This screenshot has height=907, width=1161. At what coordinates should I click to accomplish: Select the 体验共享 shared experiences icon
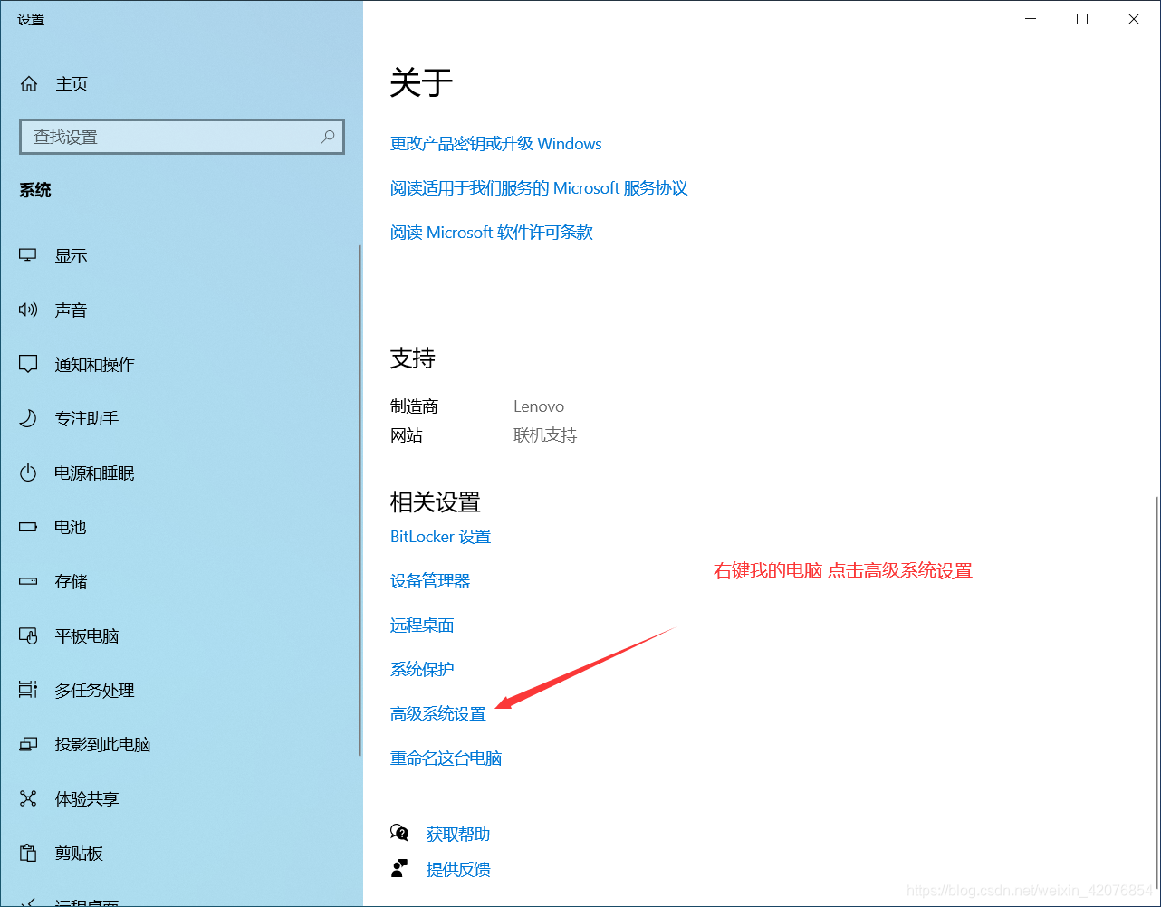[28, 798]
